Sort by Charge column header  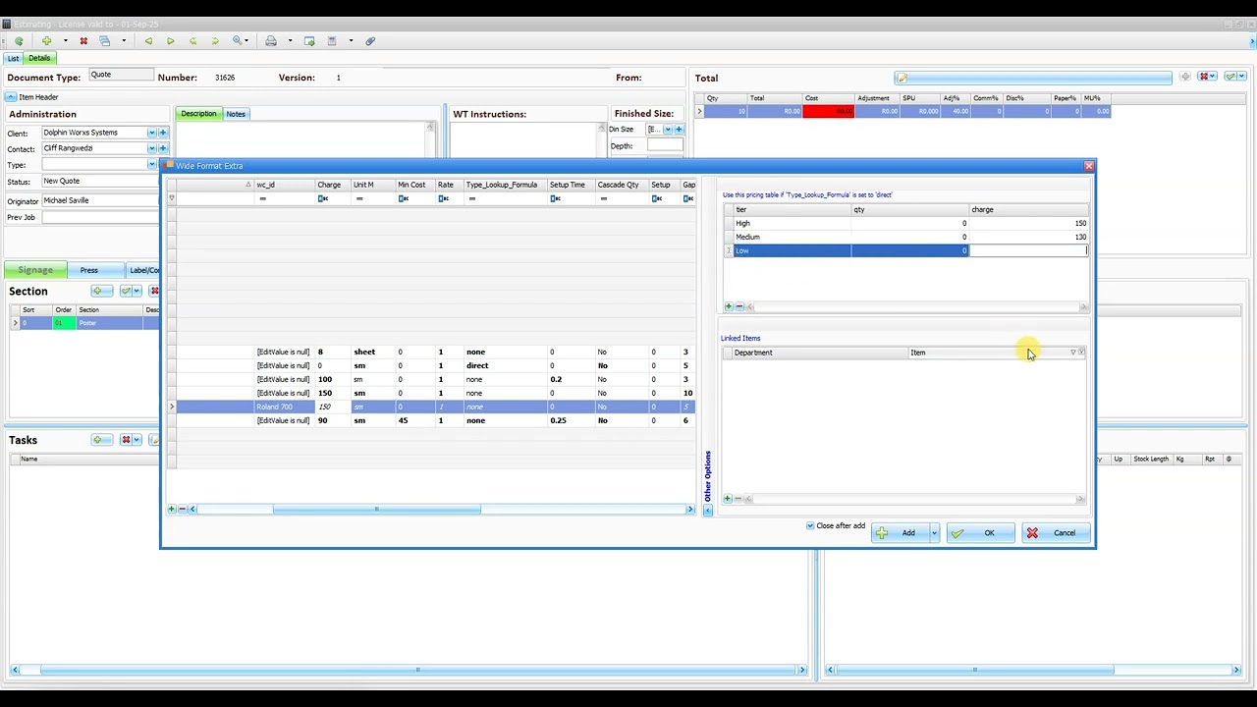(x=333, y=185)
